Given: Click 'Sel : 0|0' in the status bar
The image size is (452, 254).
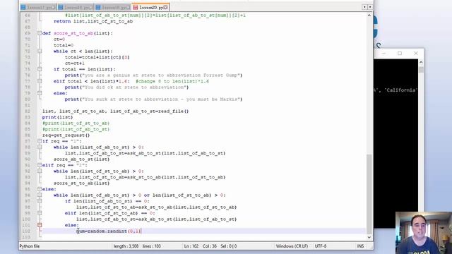Looking at the screenshot, I should pos(229,246).
